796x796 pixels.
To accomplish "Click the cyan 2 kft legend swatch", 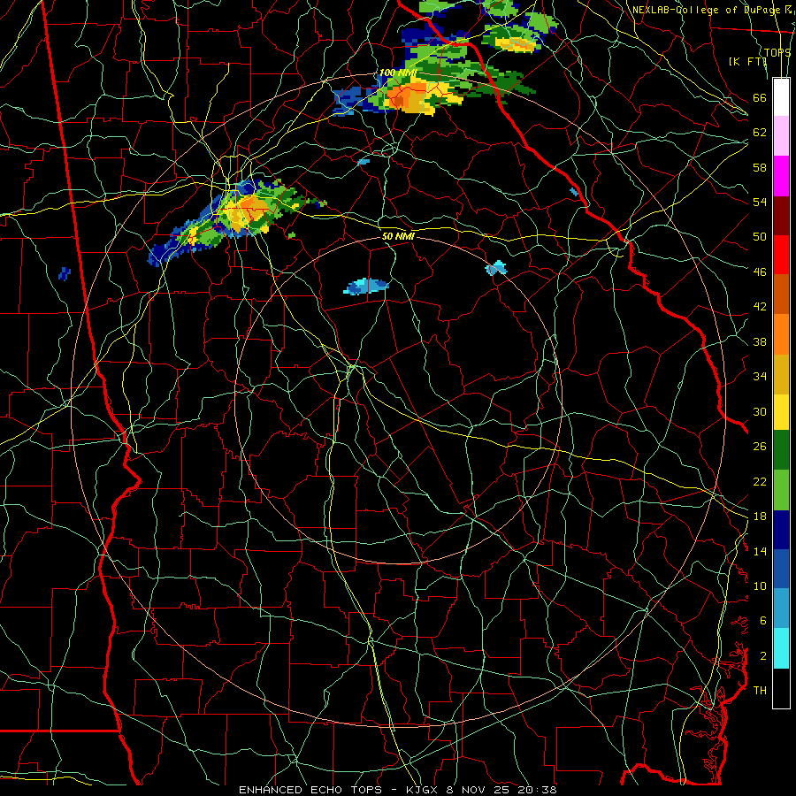I will (x=781, y=648).
